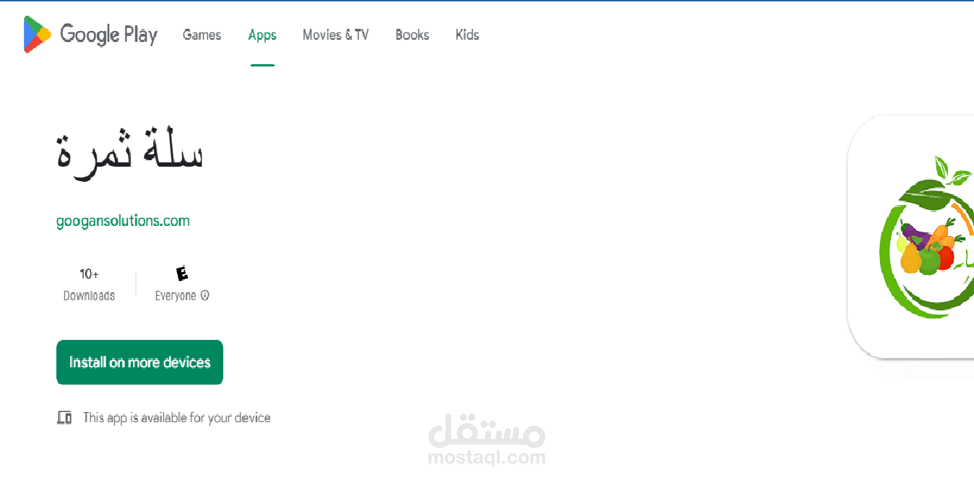Open googansolutions.com developer link
The image size is (974, 477).
[123, 221]
